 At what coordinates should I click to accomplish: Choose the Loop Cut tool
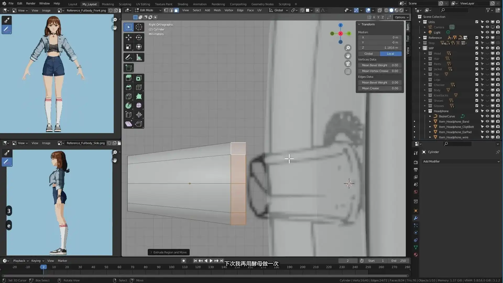pyautogui.click(x=139, y=87)
